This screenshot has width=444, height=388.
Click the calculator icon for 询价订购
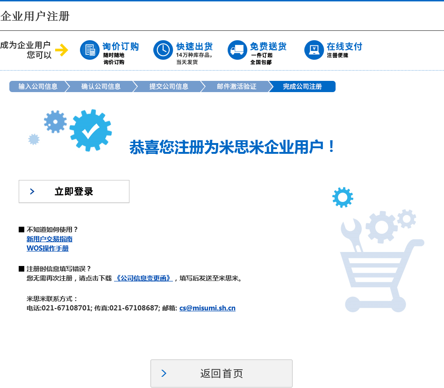pyautogui.click(x=89, y=50)
